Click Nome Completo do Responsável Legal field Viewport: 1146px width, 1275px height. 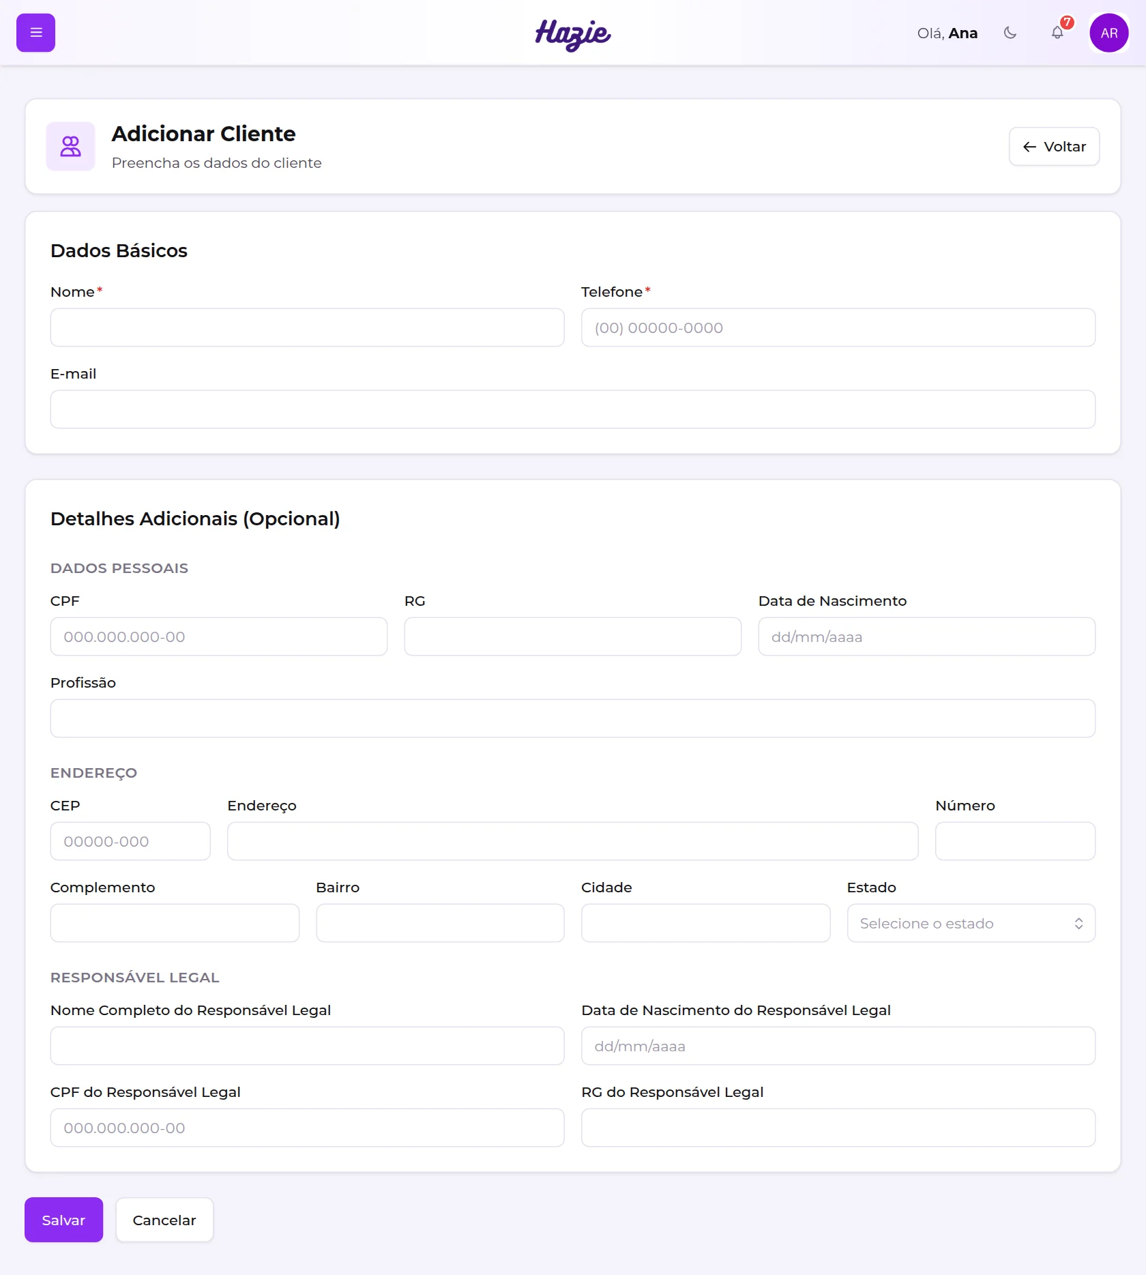(x=307, y=1046)
